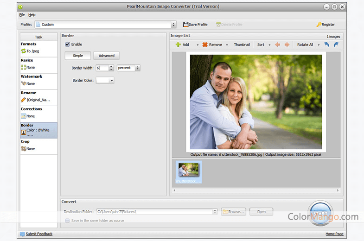Rotate image right with blue arrow

pos(336,44)
